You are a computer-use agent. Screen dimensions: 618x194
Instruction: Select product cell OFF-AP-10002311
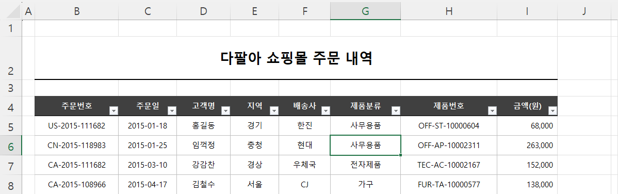pyautogui.click(x=449, y=145)
